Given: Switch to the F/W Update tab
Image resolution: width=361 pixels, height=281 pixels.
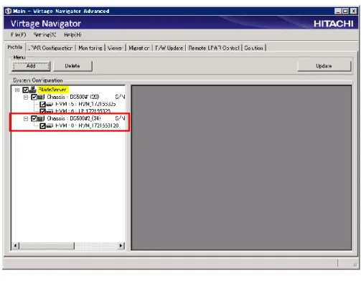Looking at the screenshot, I should [169, 48].
